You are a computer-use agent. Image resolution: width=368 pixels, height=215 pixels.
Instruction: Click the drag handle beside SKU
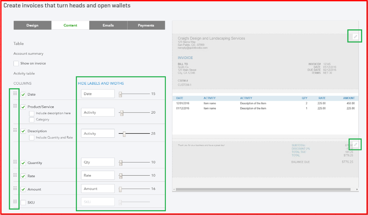click(x=15, y=201)
